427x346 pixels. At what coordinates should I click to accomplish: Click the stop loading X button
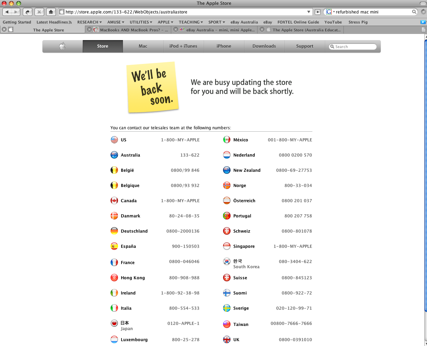pos(39,12)
